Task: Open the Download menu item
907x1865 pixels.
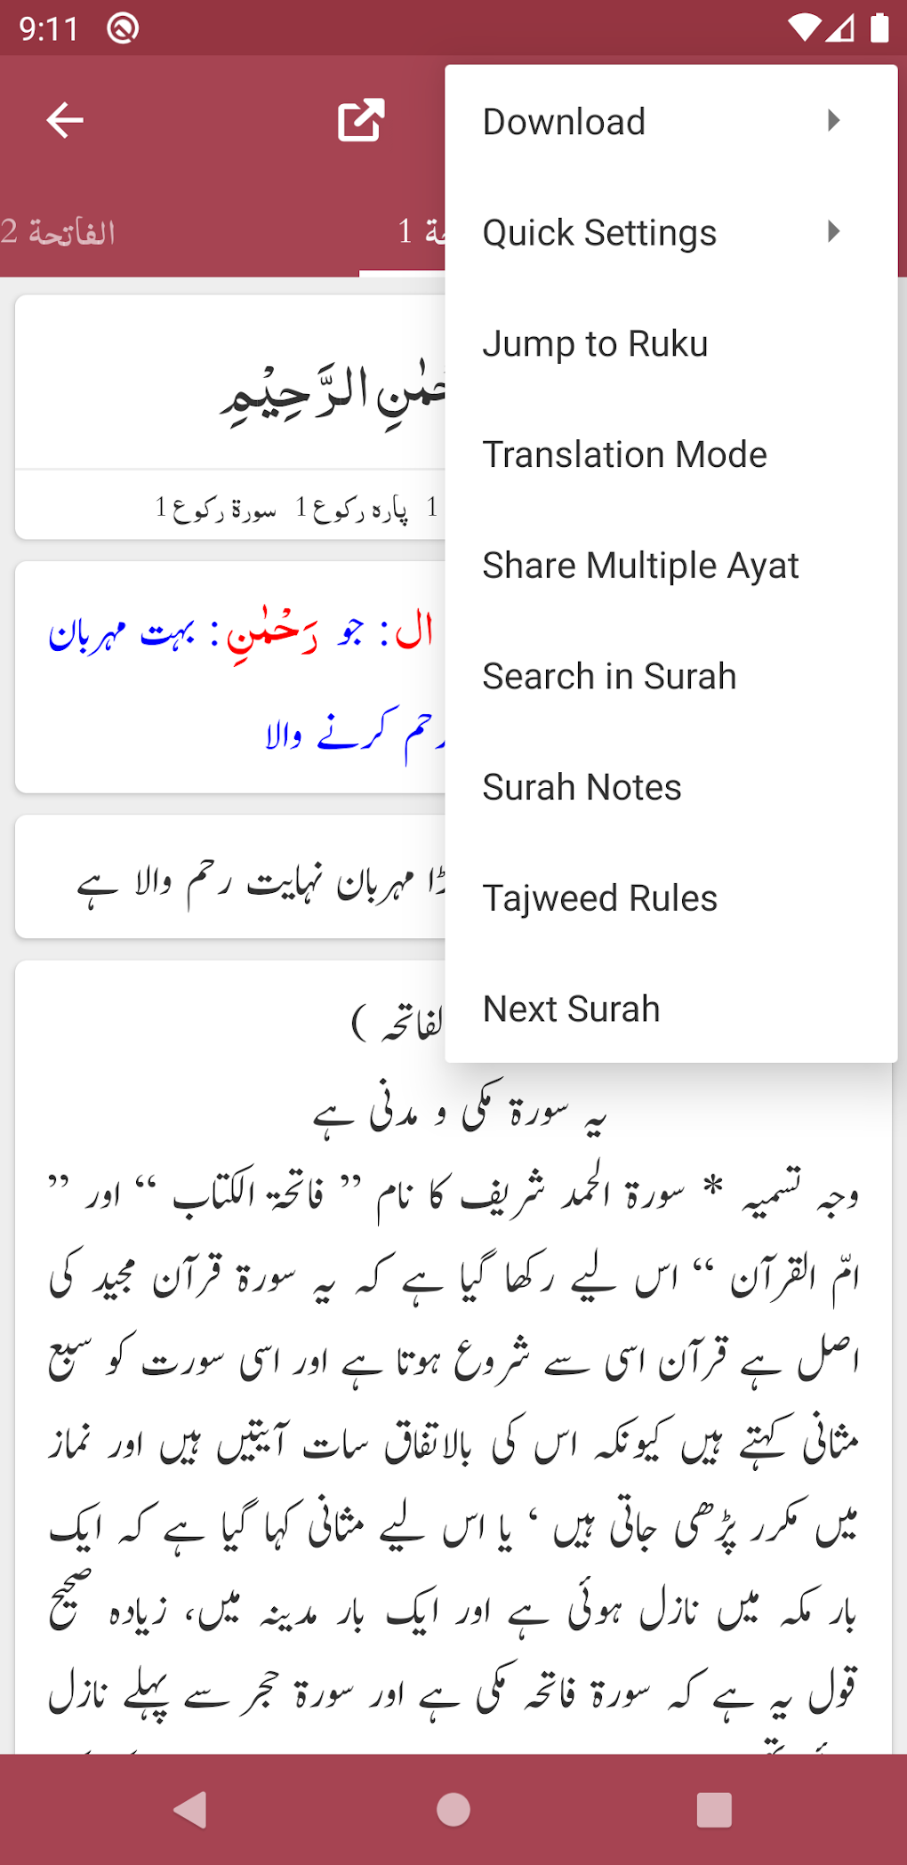Action: click(x=564, y=122)
